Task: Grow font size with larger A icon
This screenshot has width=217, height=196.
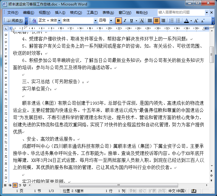Action: tap(196, 21)
